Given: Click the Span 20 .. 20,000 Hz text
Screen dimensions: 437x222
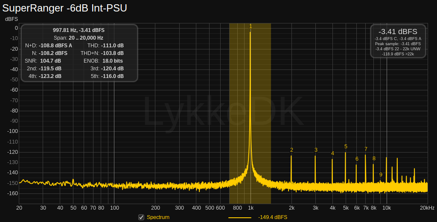Looking at the screenshot, I should point(79,38).
